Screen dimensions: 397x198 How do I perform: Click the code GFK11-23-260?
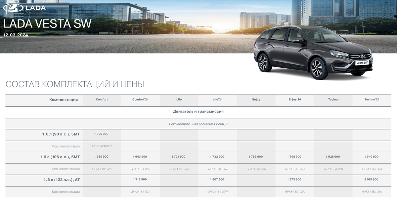point(333,169)
